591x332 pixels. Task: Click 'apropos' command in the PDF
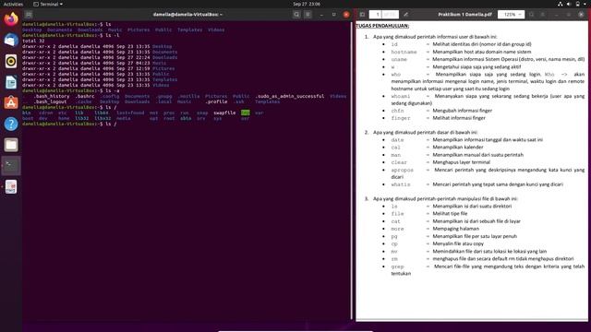click(403, 170)
